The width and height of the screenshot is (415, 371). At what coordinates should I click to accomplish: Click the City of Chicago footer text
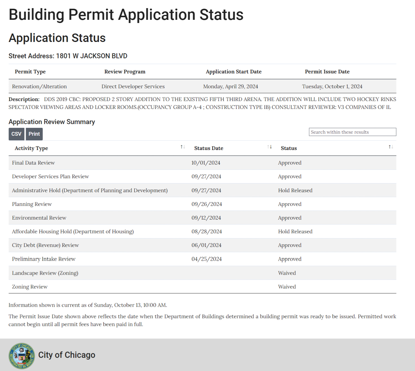pyautogui.click(x=67, y=355)
